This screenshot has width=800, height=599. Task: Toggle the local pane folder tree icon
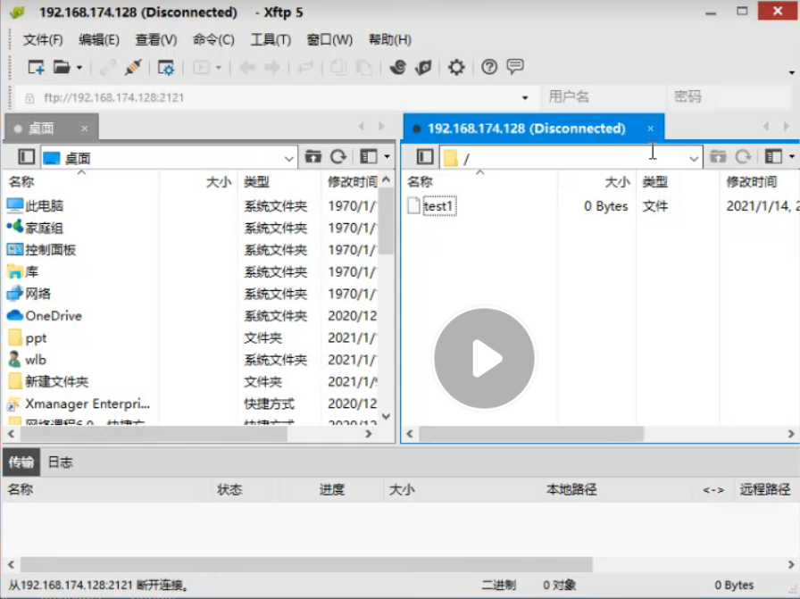[x=26, y=157]
